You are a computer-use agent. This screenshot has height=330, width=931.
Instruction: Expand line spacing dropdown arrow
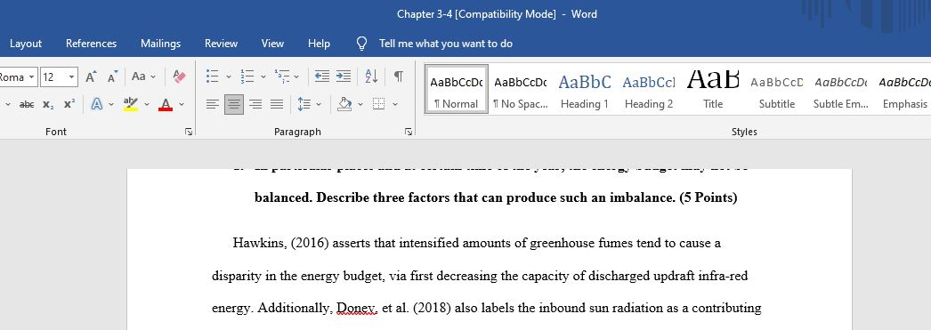(319, 104)
